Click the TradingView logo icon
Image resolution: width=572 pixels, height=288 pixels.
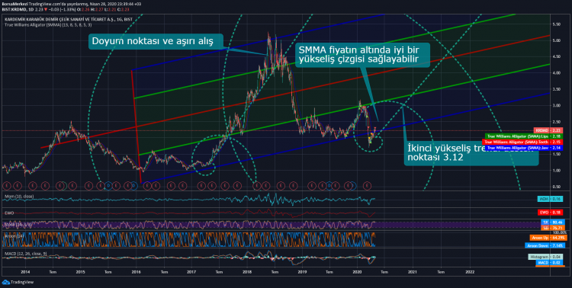5,282
